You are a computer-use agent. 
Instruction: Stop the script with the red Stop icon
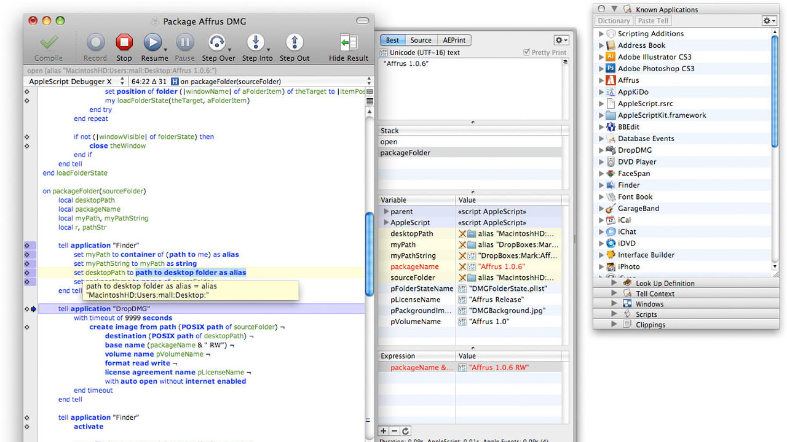pyautogui.click(x=124, y=42)
